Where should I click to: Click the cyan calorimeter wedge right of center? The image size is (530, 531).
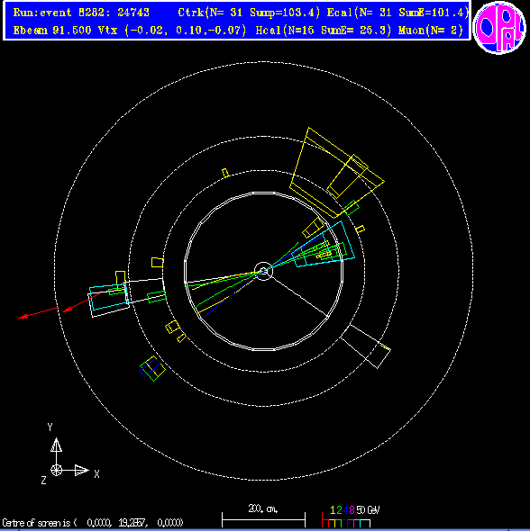(x=324, y=245)
